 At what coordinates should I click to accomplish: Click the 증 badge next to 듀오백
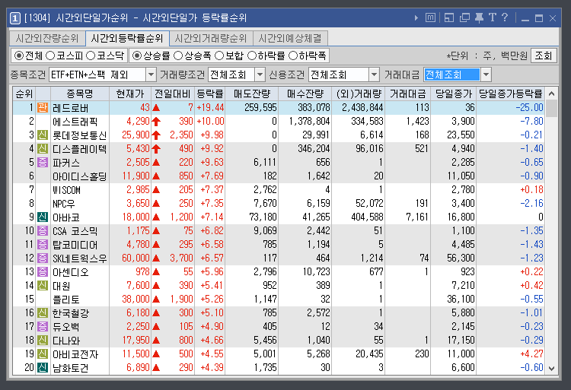point(43,327)
